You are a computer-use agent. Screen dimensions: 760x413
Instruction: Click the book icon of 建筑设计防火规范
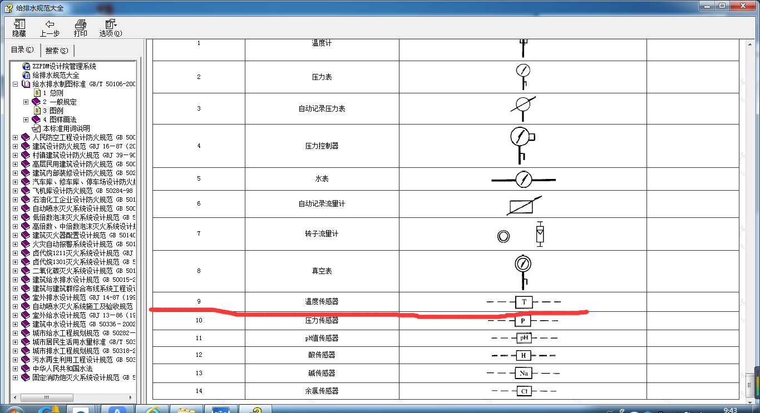(26, 146)
